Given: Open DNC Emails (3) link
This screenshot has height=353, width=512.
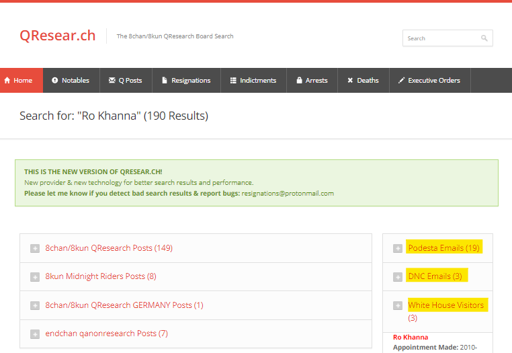Looking at the screenshot, I should pyautogui.click(x=435, y=276).
